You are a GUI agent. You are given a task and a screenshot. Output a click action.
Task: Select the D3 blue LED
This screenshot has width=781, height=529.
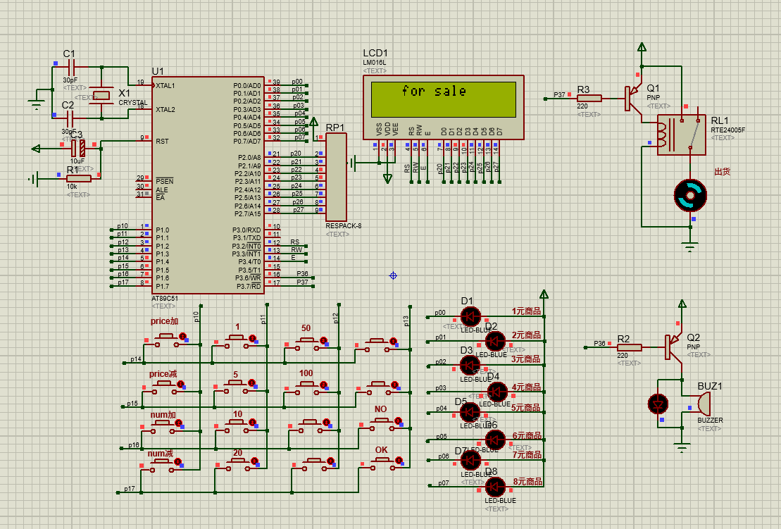click(x=470, y=366)
